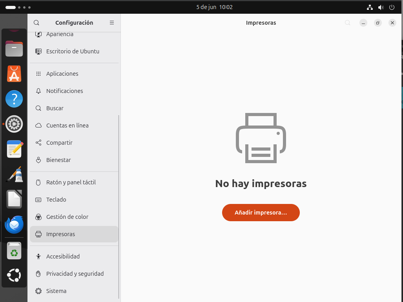403x302 pixels.
Task: Open the Añadir impresora dialog
Action: coord(261,212)
